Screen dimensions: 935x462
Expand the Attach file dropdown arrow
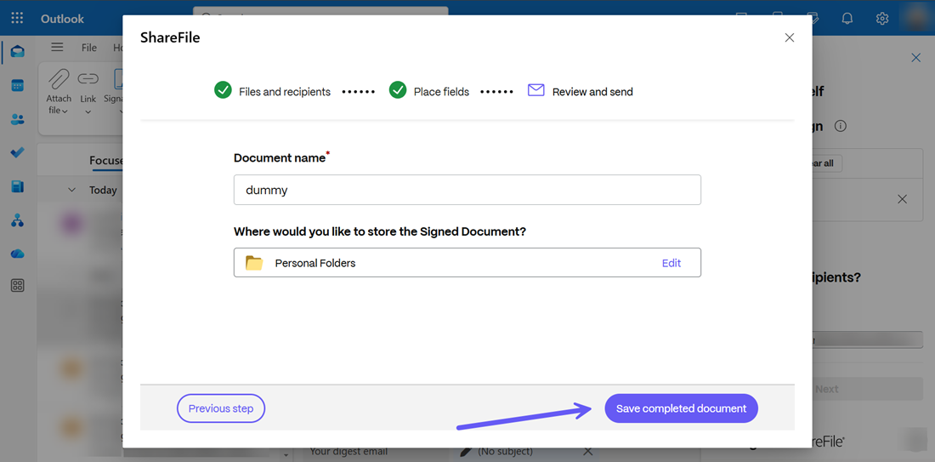[65, 111]
